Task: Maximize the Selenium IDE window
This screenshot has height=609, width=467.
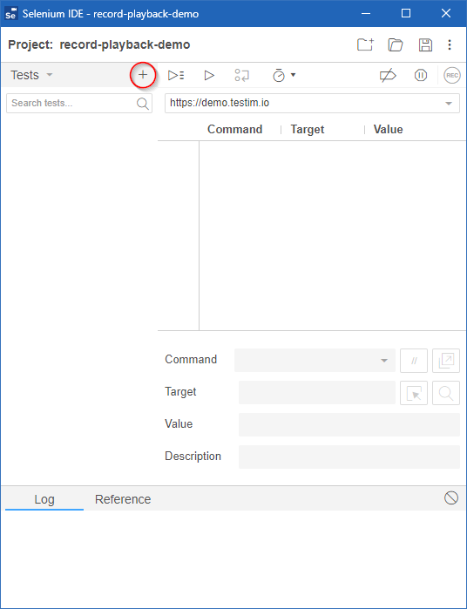Action: pyautogui.click(x=406, y=14)
